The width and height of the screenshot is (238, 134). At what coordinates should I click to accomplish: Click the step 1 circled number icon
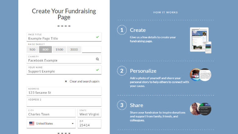pyautogui.click(x=122, y=30)
